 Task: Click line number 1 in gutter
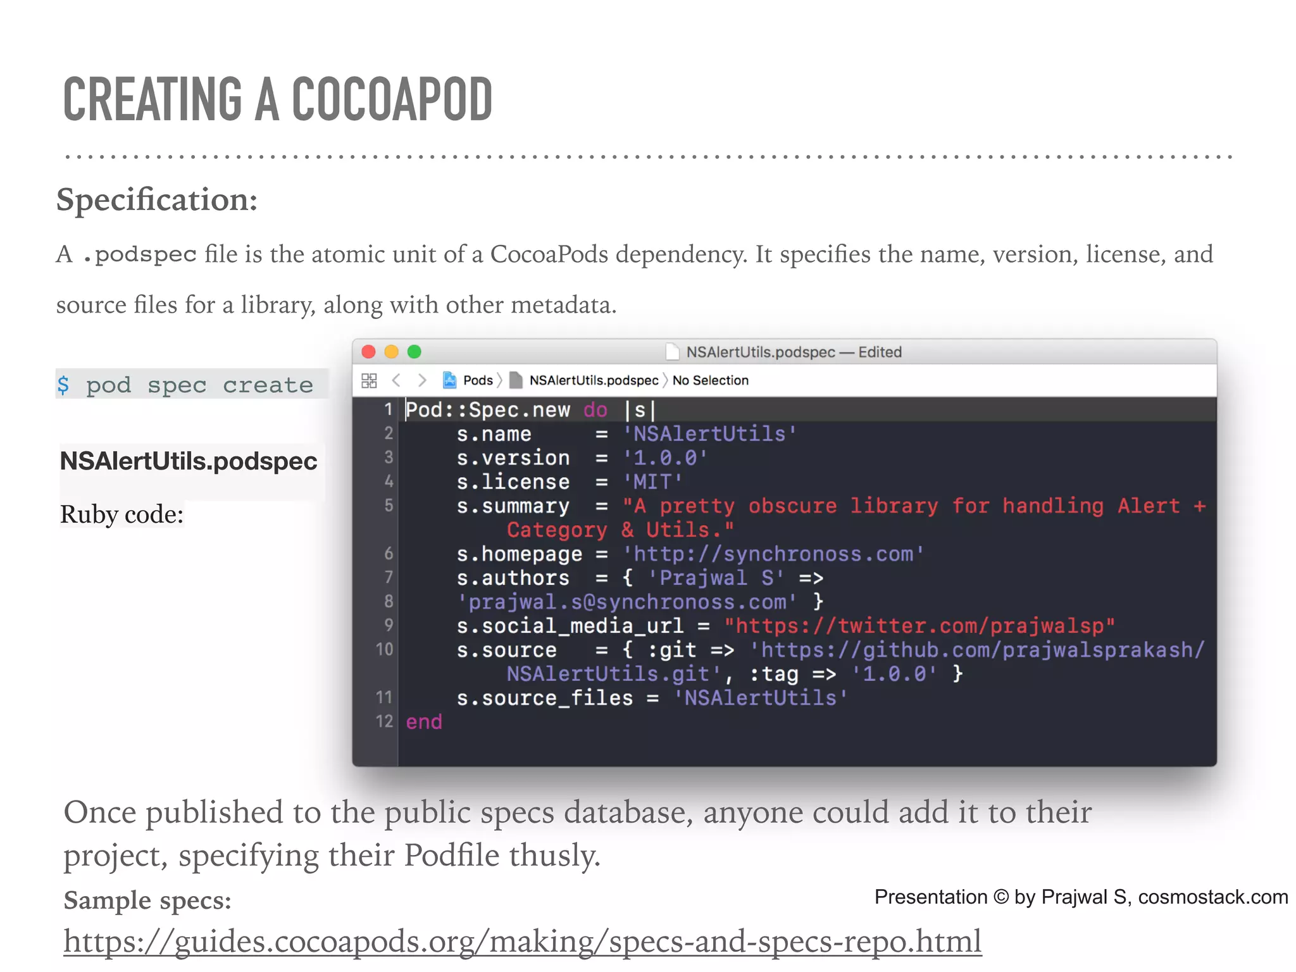point(389,409)
